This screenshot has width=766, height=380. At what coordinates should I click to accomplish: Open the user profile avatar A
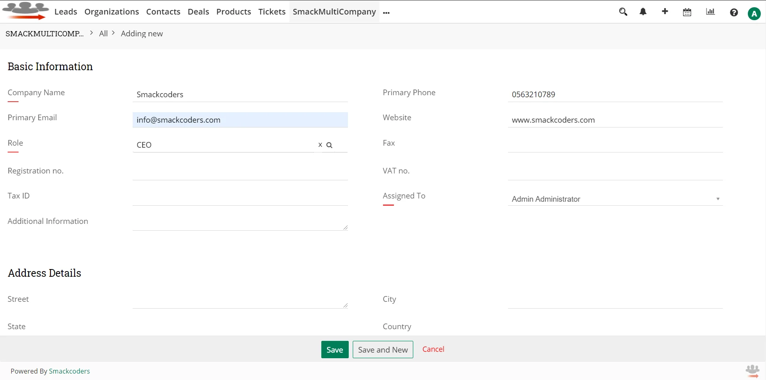tap(754, 13)
